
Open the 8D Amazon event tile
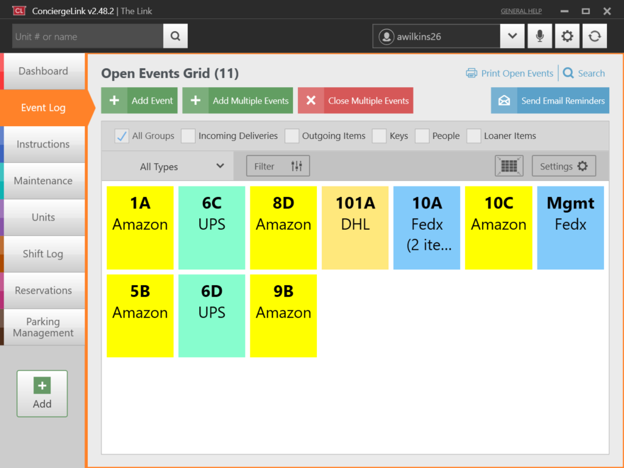click(x=283, y=228)
